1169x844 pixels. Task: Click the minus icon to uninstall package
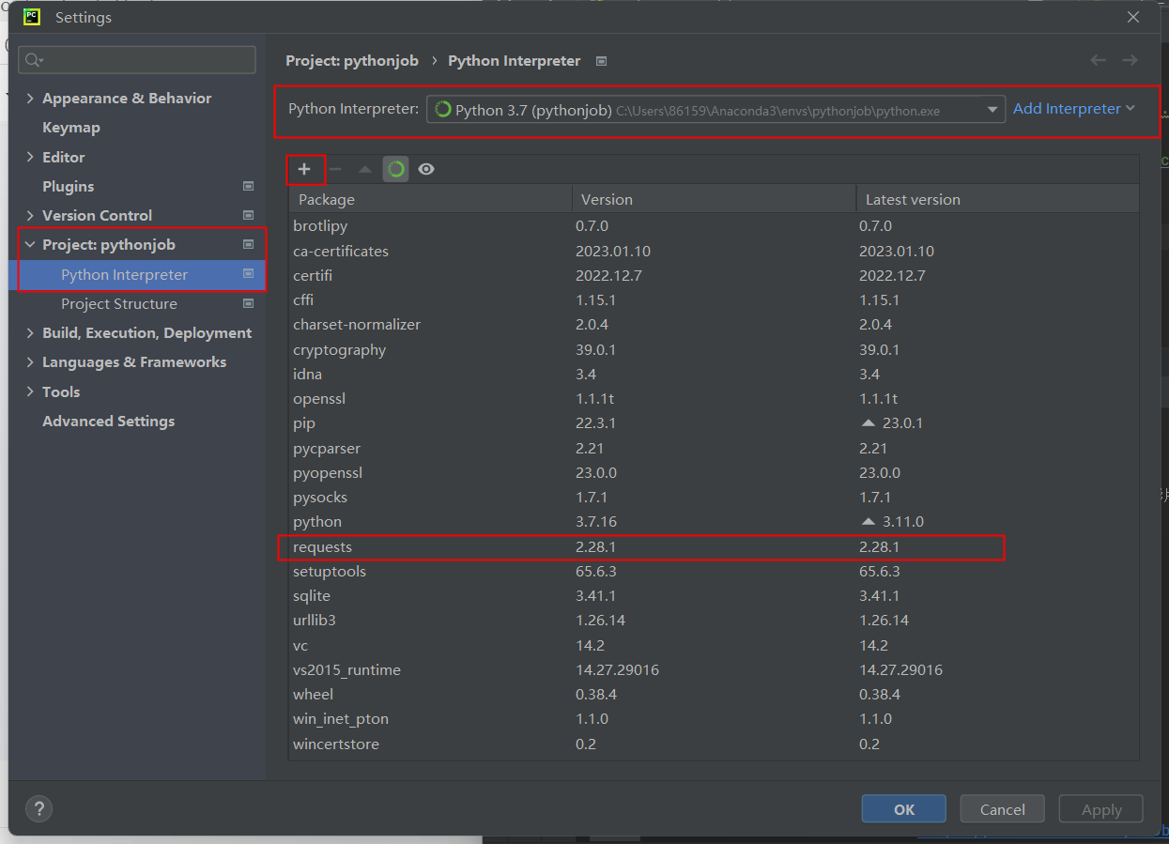(335, 169)
